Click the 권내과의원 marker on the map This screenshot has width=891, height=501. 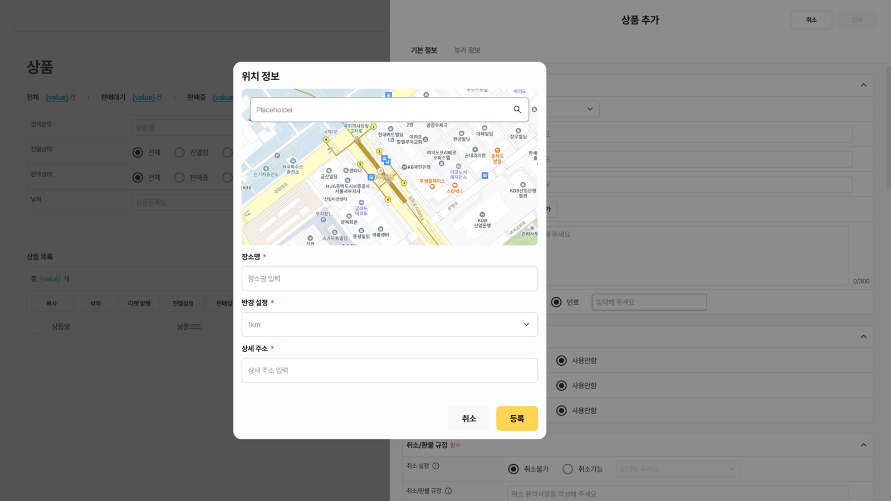pyautogui.click(x=475, y=150)
